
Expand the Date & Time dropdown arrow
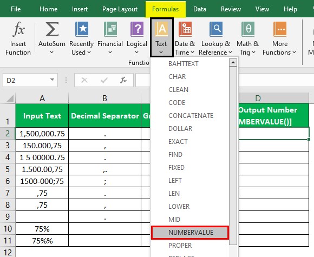pyautogui.click(x=192, y=52)
